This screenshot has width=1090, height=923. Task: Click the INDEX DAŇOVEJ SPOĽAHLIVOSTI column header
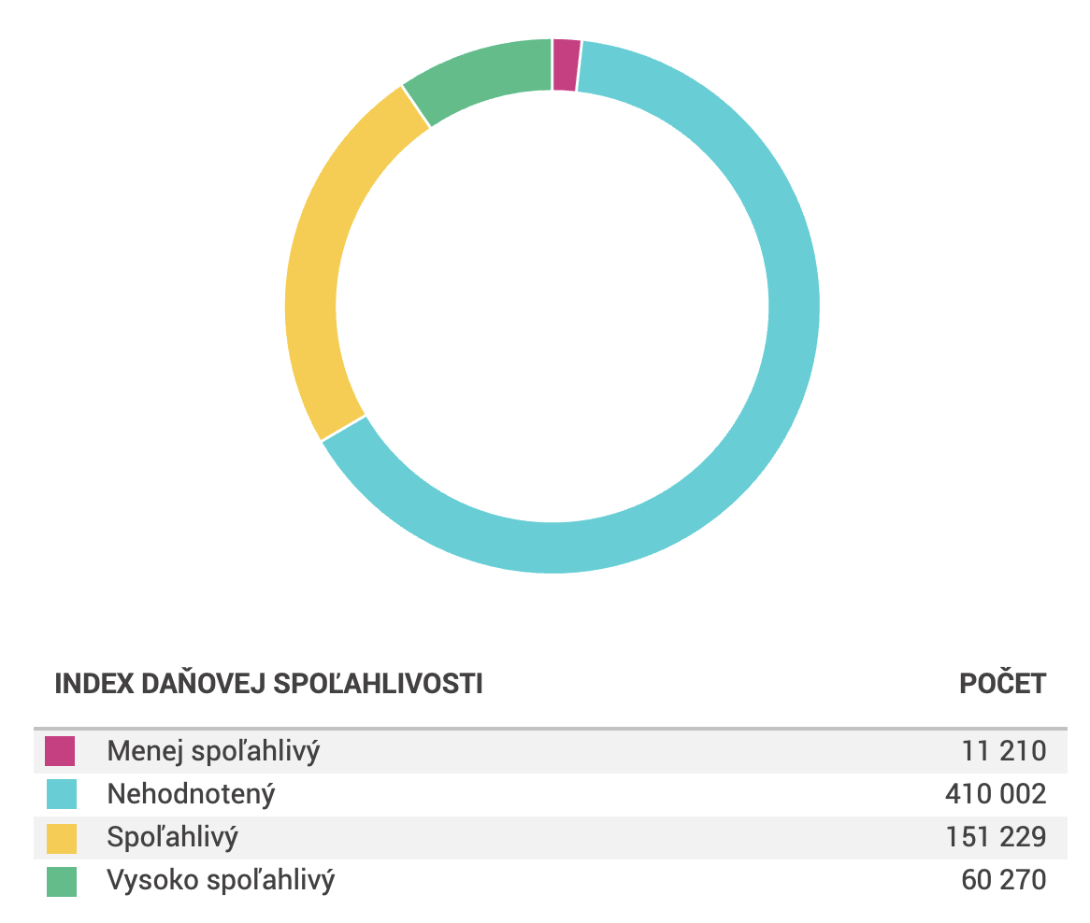click(268, 684)
